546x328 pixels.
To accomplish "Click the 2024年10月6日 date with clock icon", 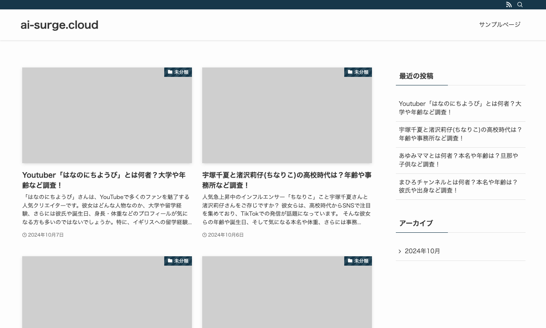I will [223, 235].
